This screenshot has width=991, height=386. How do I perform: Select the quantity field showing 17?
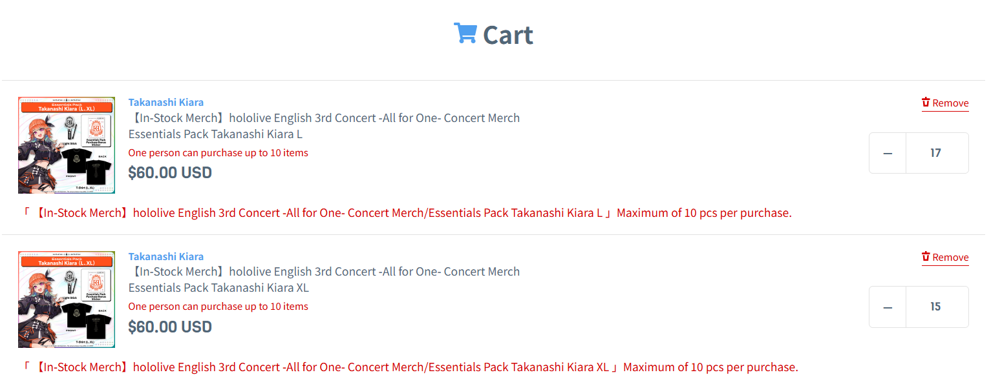(937, 153)
